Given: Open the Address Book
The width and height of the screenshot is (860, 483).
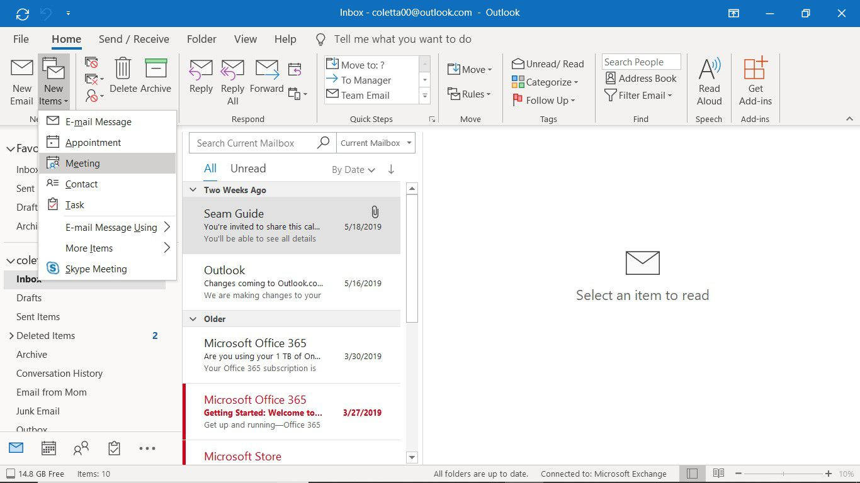Looking at the screenshot, I should pos(641,78).
